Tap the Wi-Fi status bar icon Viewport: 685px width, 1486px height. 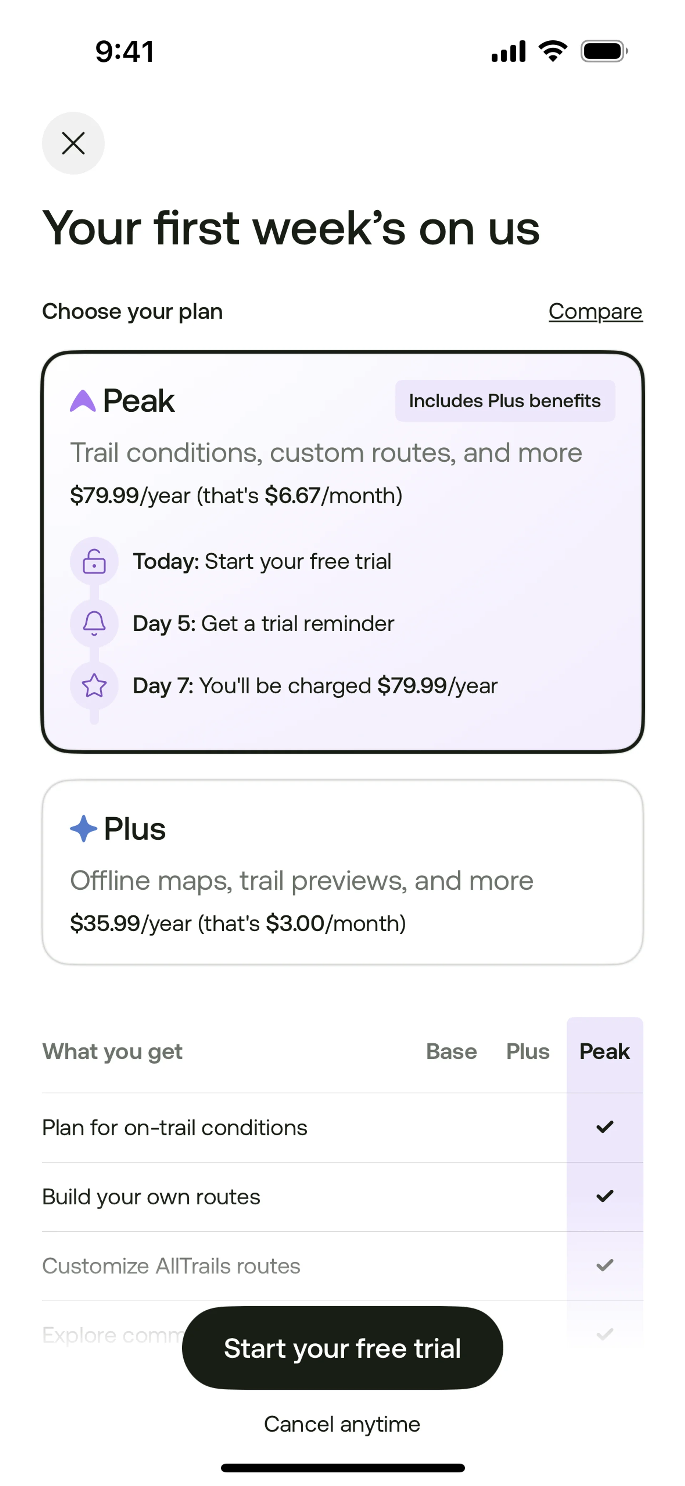pyautogui.click(x=553, y=51)
